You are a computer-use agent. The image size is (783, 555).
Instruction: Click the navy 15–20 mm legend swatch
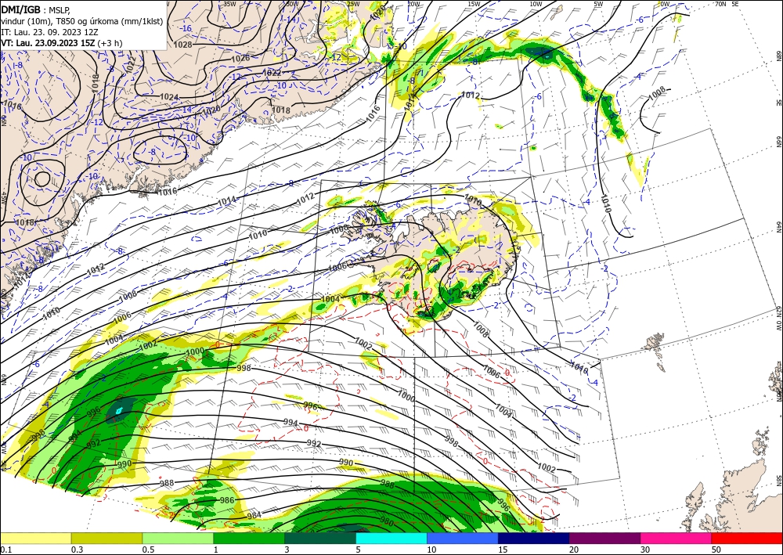tap(534, 538)
